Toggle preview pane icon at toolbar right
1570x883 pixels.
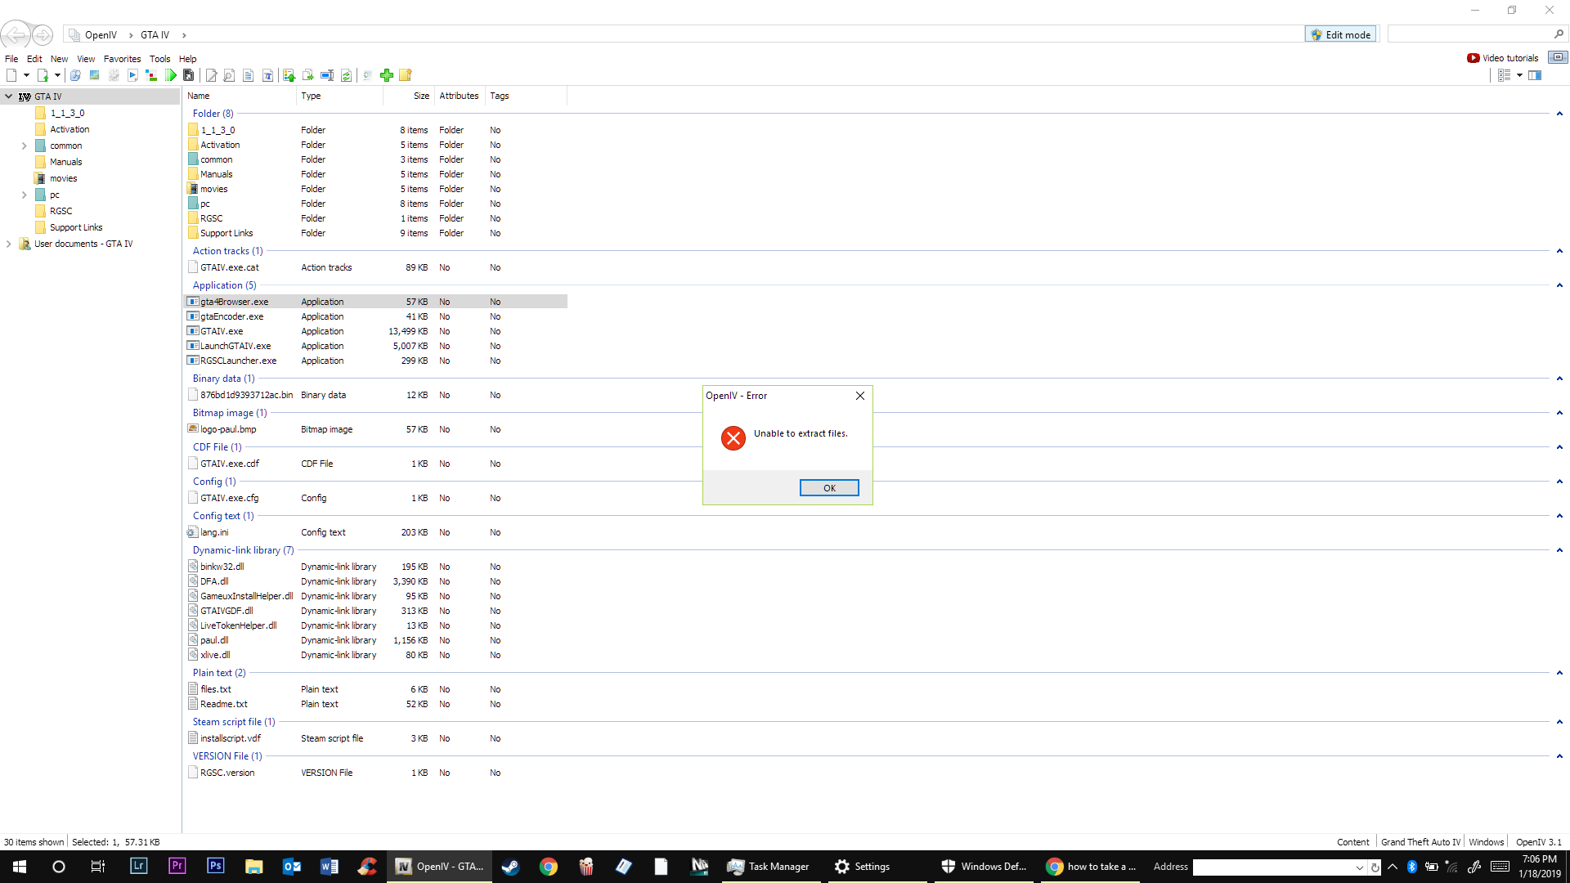1535,75
